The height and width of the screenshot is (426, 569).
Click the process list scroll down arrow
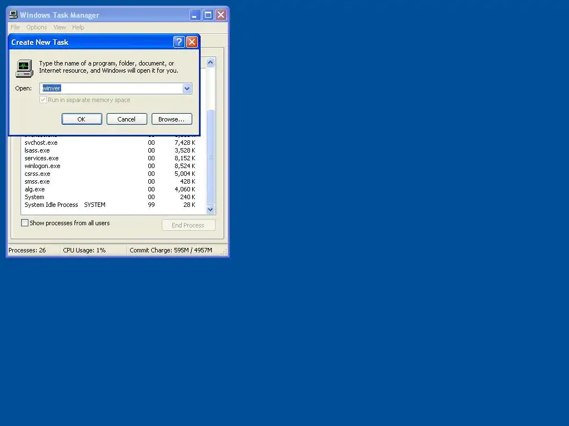[x=211, y=209]
